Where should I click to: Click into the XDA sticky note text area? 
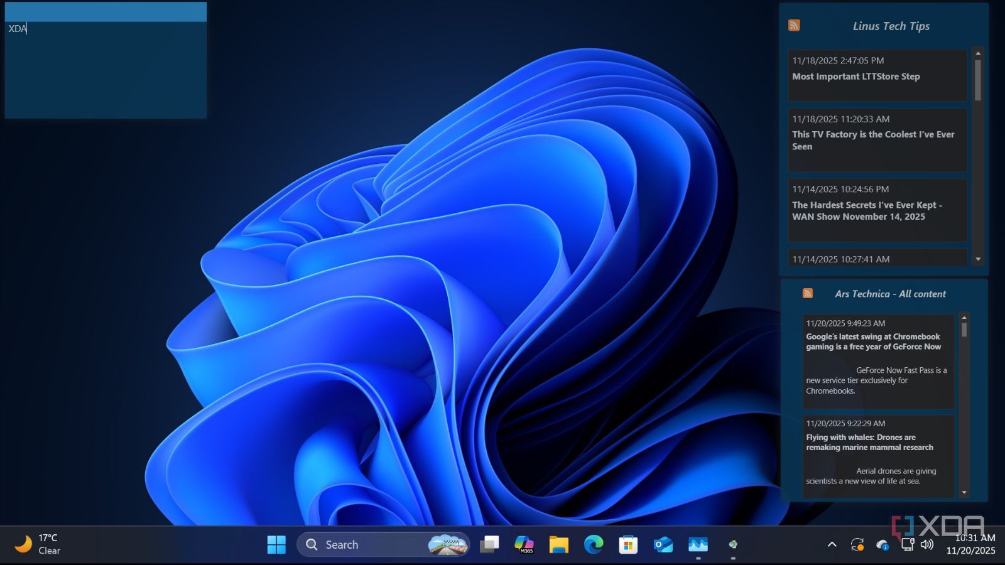(106, 69)
